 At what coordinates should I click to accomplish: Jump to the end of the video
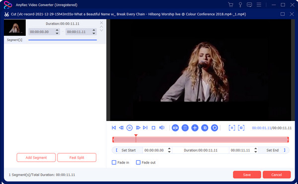click(145, 127)
